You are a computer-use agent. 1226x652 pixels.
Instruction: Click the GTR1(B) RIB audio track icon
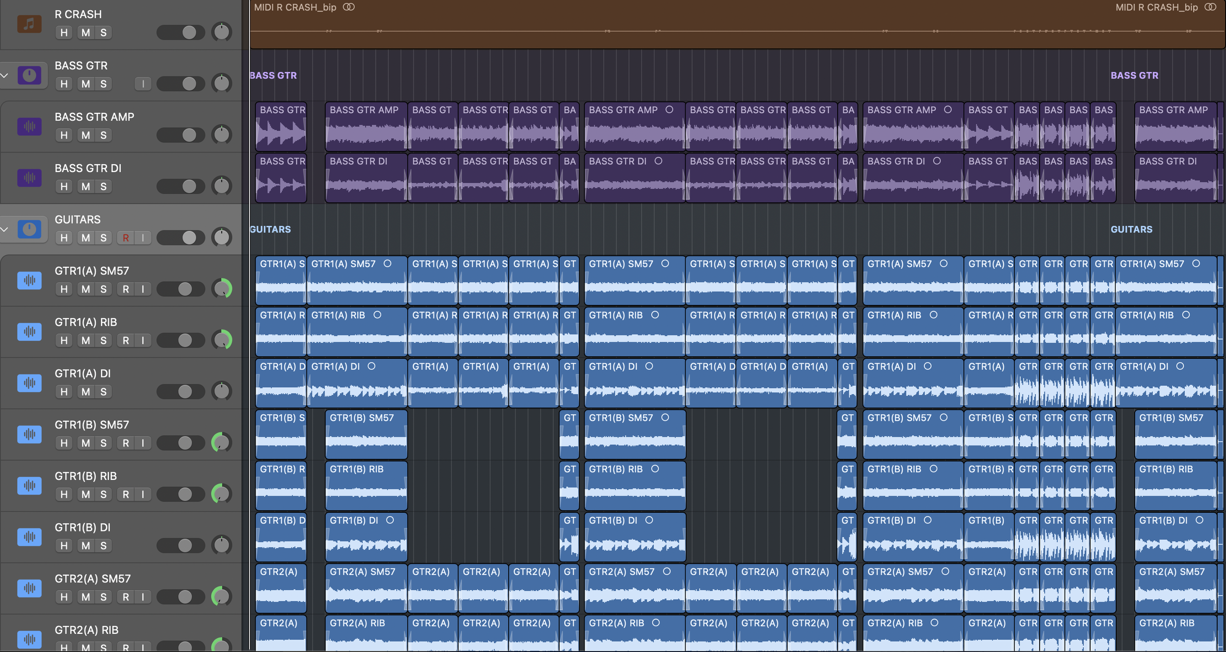(x=29, y=486)
